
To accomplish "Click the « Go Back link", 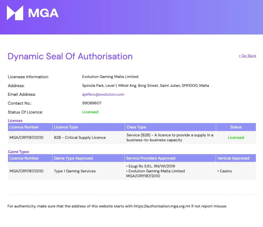I will click(247, 56).
